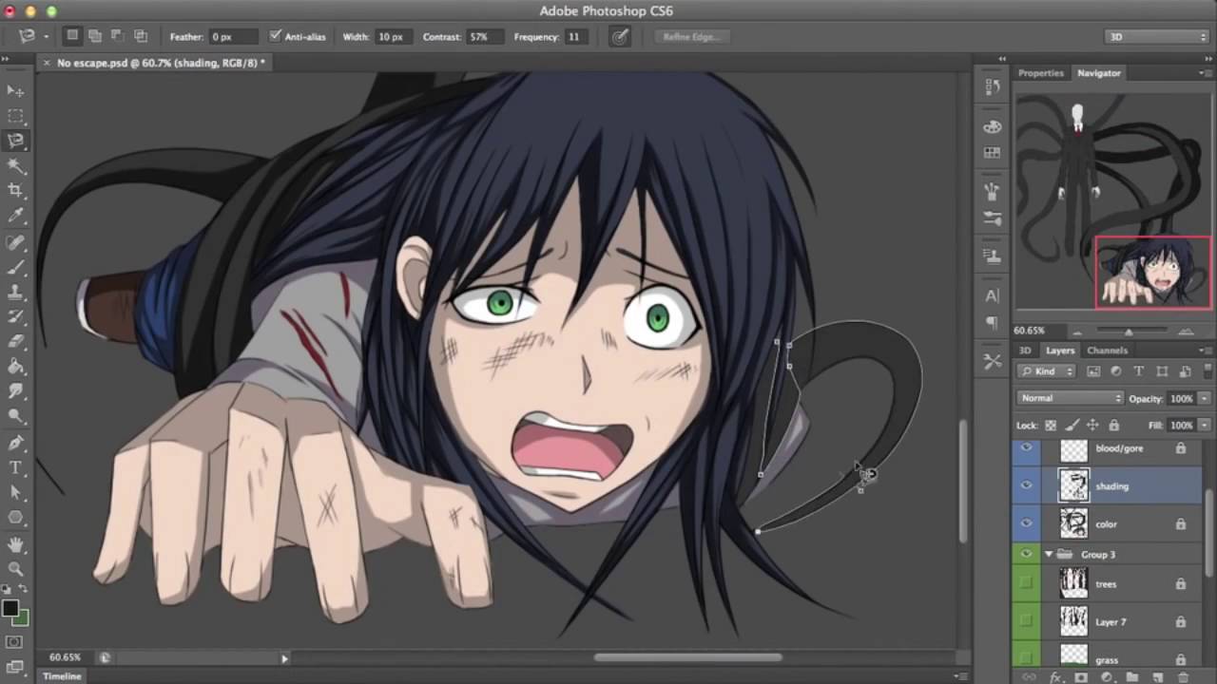
Task: Select Subtract from selection mode button
Action: (118, 36)
